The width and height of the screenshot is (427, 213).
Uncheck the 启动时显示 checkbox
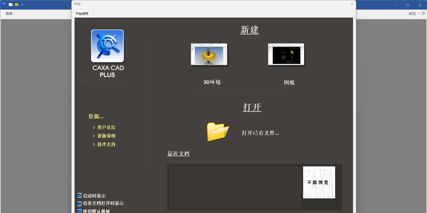tap(80, 195)
